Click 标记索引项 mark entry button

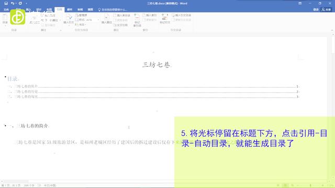coord(137,20)
